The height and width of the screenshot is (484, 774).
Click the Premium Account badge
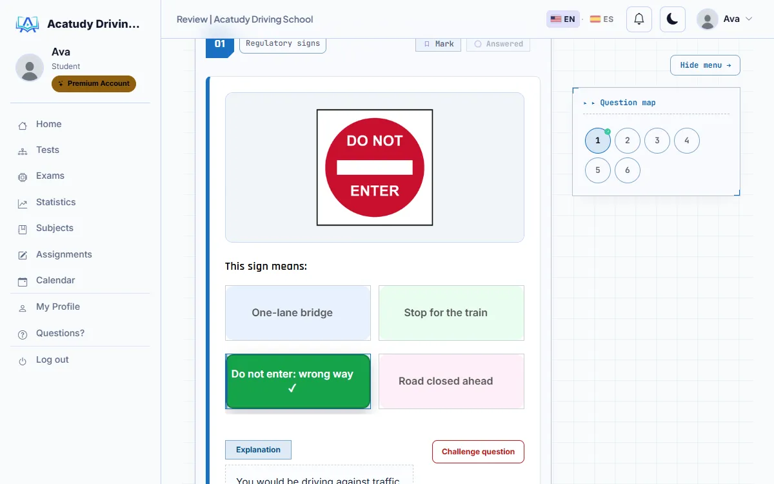point(94,84)
